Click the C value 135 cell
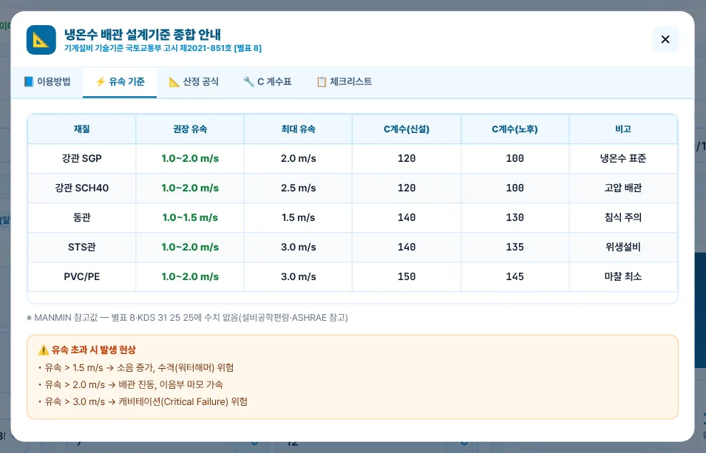This screenshot has height=453, width=706. click(515, 247)
